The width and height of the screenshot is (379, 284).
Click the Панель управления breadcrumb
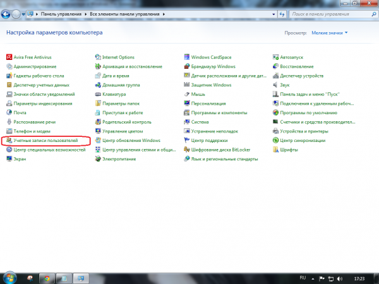pos(61,15)
